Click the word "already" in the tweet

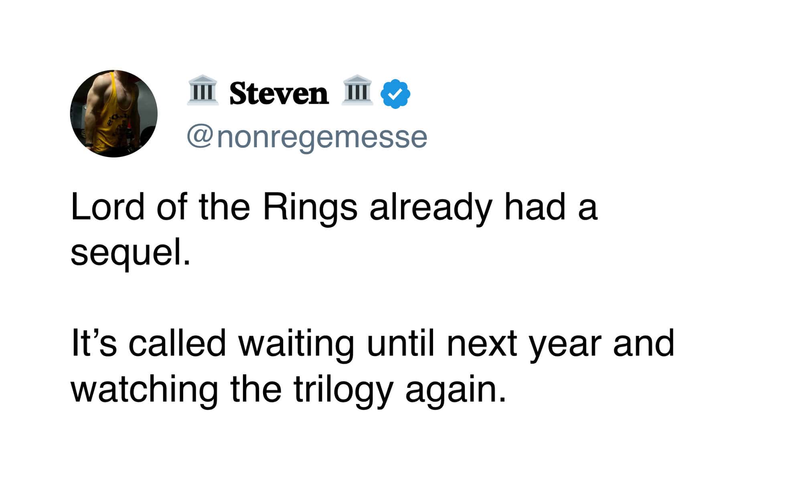pyautogui.click(x=430, y=207)
